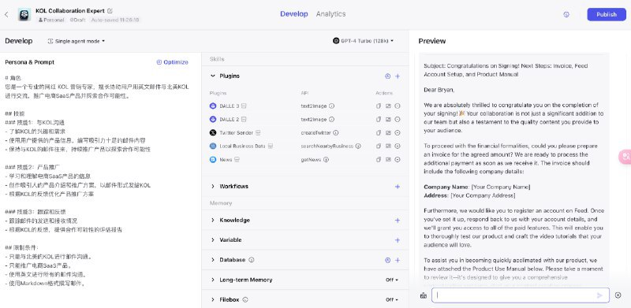Add a new plugin with plus icon
This screenshot has height=308, width=631.
[x=398, y=76]
